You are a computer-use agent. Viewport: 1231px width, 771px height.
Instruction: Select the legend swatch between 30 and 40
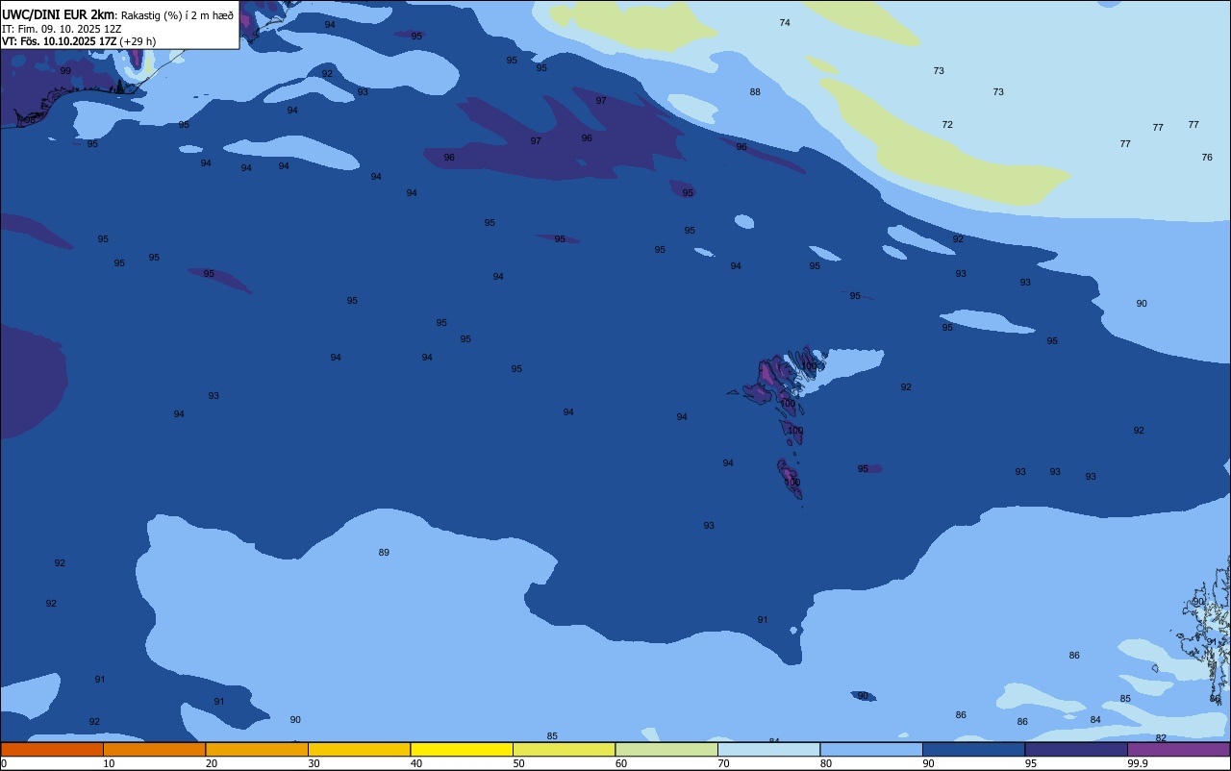point(359,749)
